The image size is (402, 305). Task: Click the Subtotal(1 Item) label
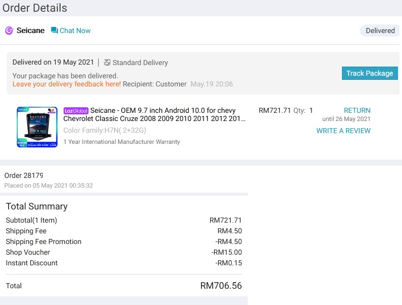coord(31,220)
